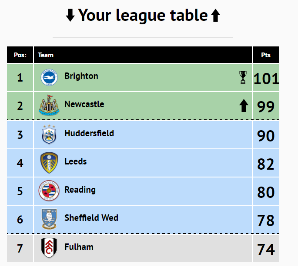Click the champion trophy icon beside Brighton
Image resolution: width=298 pixels, height=266 pixels.
[x=243, y=77]
